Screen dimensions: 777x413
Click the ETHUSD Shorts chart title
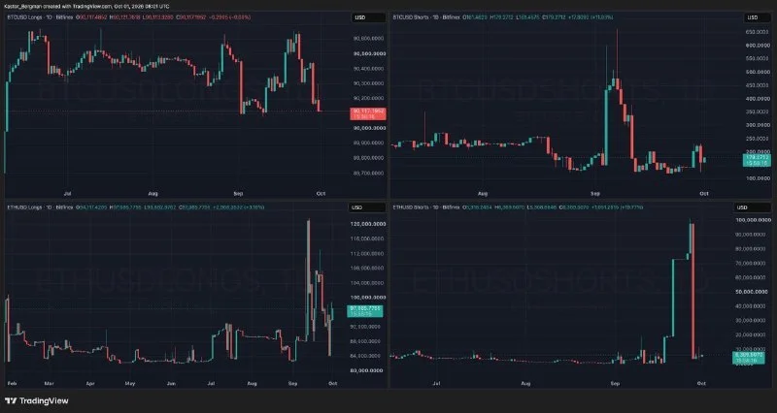(x=426, y=207)
